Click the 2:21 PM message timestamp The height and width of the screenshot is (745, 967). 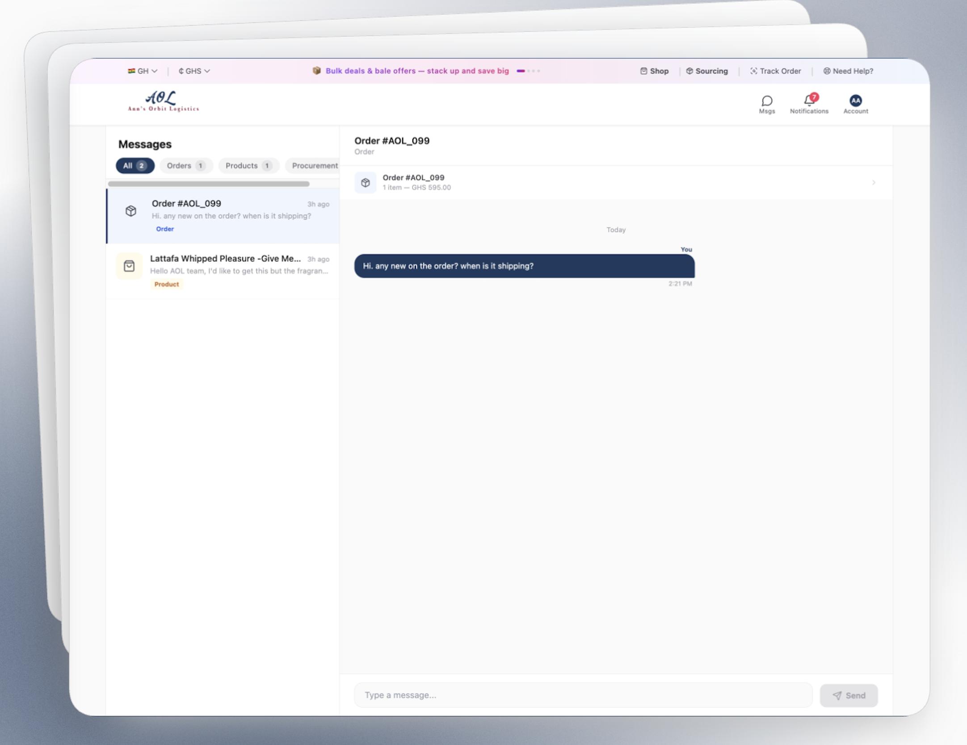[680, 284]
